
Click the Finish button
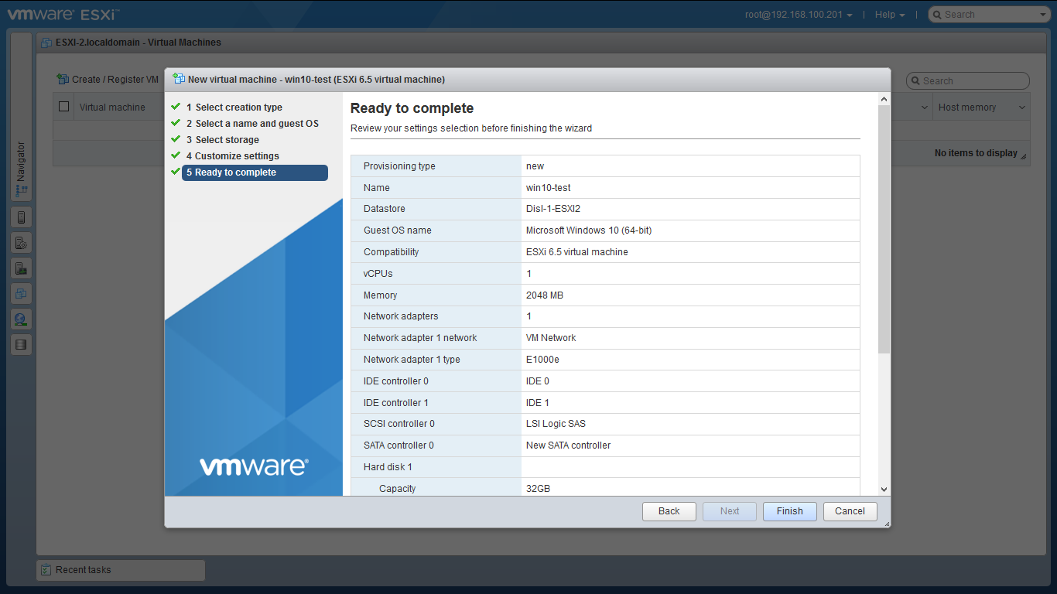[x=789, y=511]
